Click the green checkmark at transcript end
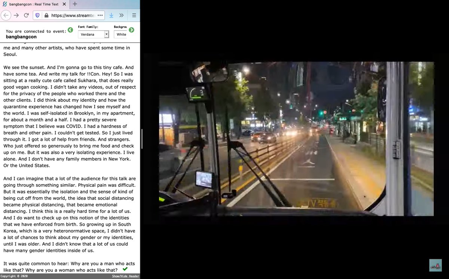The image size is (449, 279). click(x=125, y=269)
